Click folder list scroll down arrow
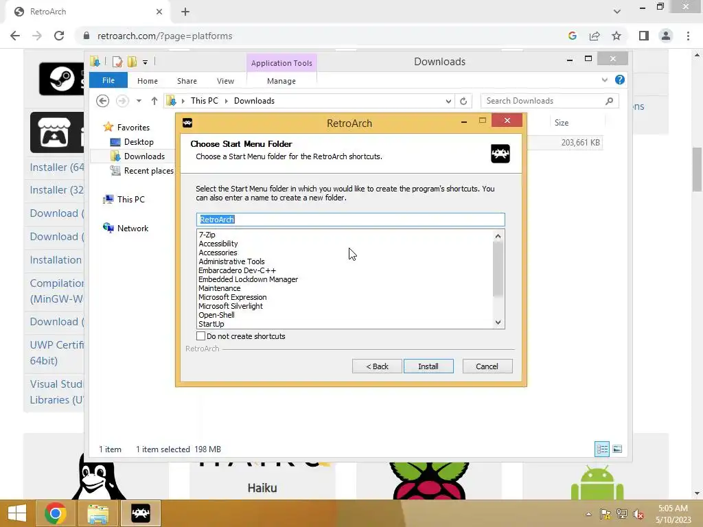The height and width of the screenshot is (527, 703). pos(498,323)
